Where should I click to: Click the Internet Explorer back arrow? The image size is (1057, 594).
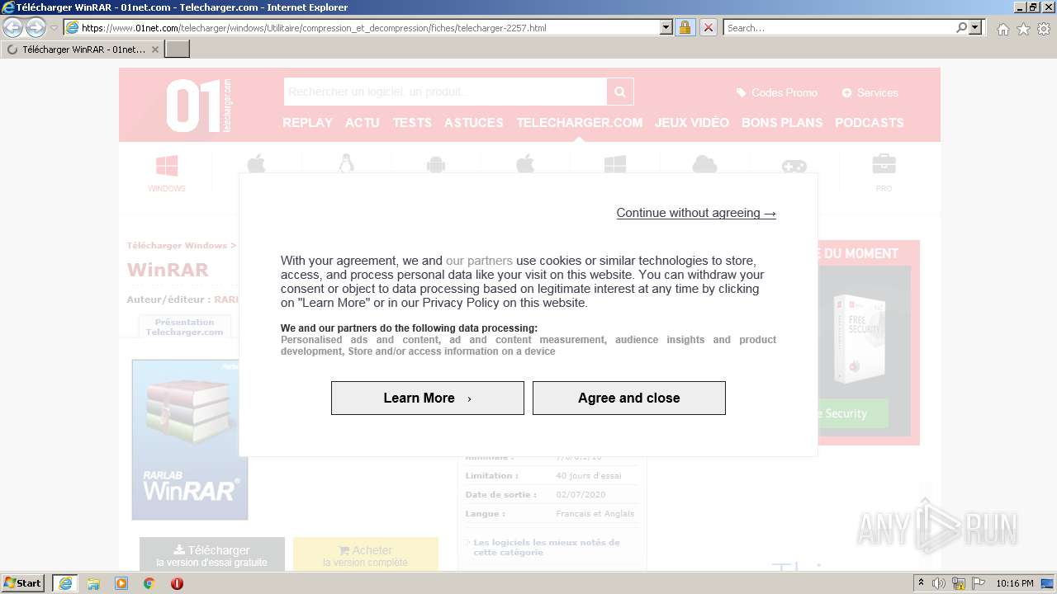click(x=13, y=28)
